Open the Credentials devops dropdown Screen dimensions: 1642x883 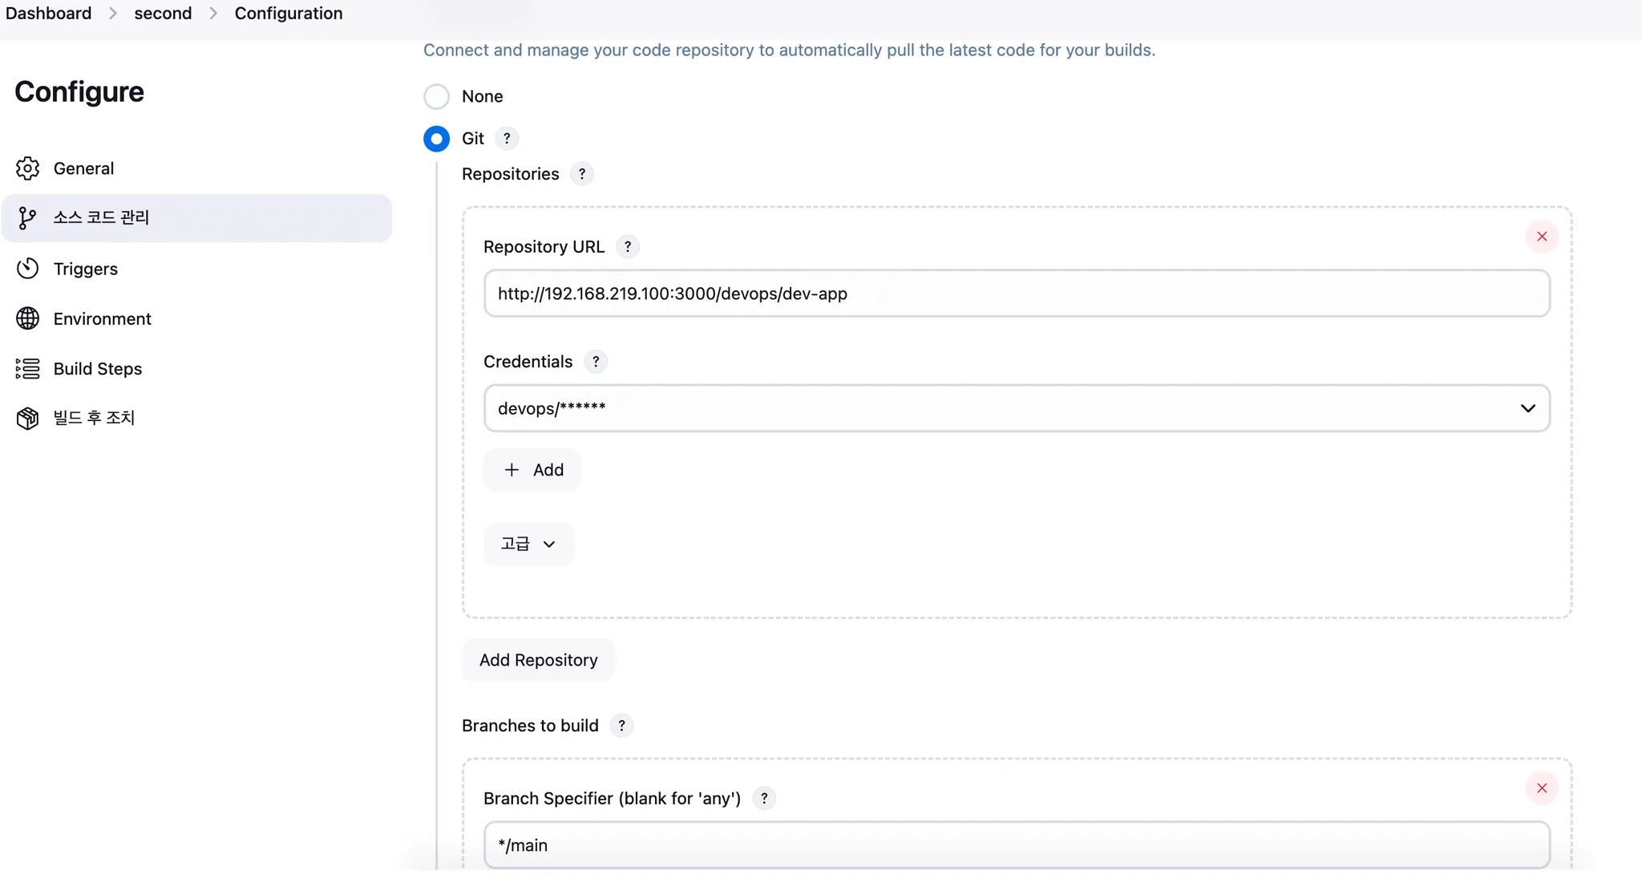click(1017, 408)
